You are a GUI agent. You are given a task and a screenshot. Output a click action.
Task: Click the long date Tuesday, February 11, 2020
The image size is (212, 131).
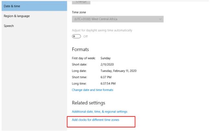click(118, 71)
